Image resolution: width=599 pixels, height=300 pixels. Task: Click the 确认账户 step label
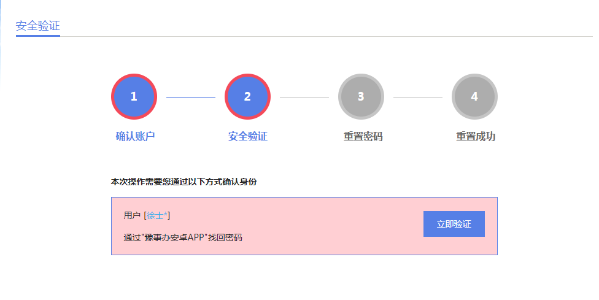click(x=135, y=136)
